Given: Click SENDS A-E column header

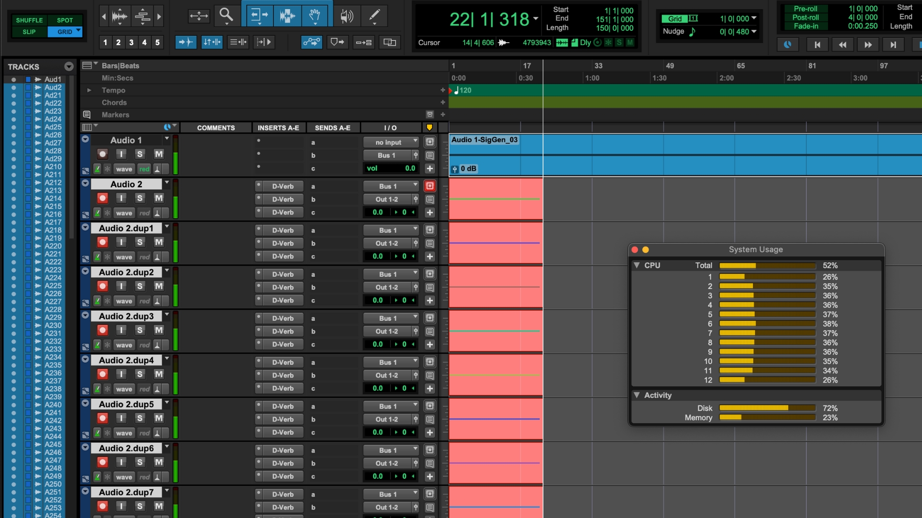Looking at the screenshot, I should pos(332,128).
